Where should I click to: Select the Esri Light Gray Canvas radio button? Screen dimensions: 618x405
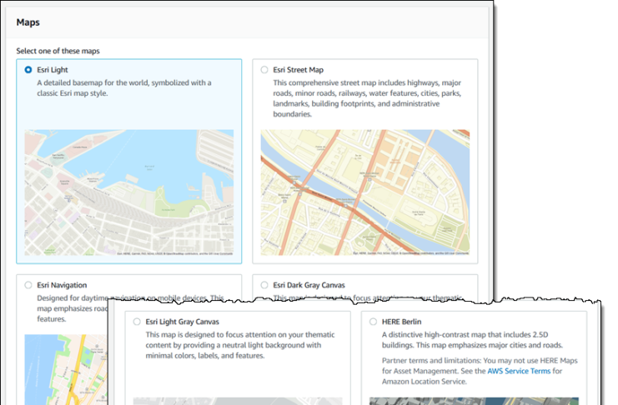click(137, 322)
